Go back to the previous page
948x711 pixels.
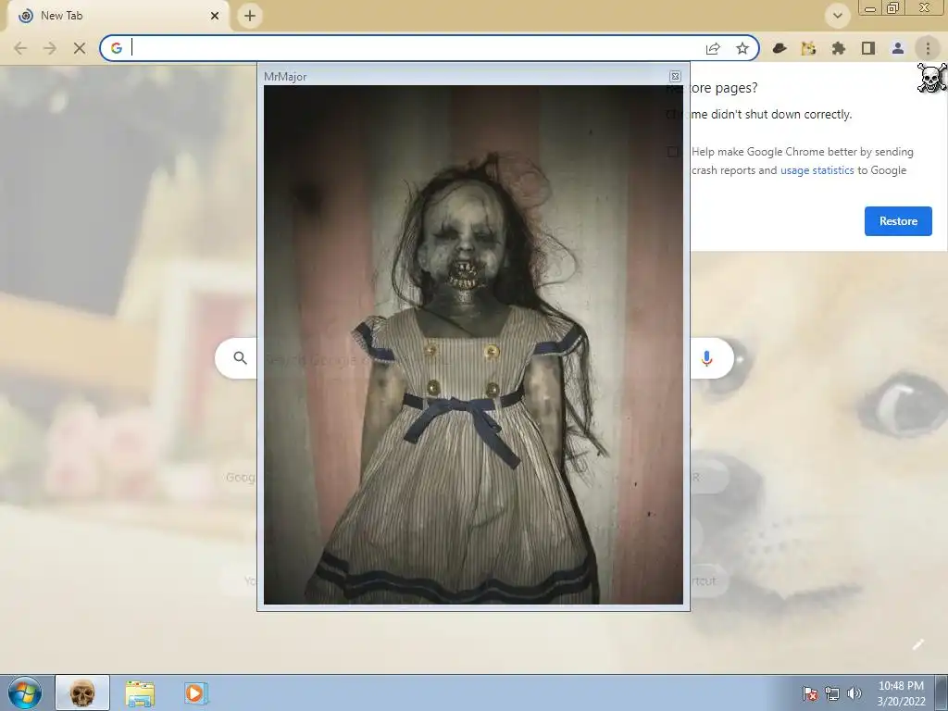click(x=20, y=48)
